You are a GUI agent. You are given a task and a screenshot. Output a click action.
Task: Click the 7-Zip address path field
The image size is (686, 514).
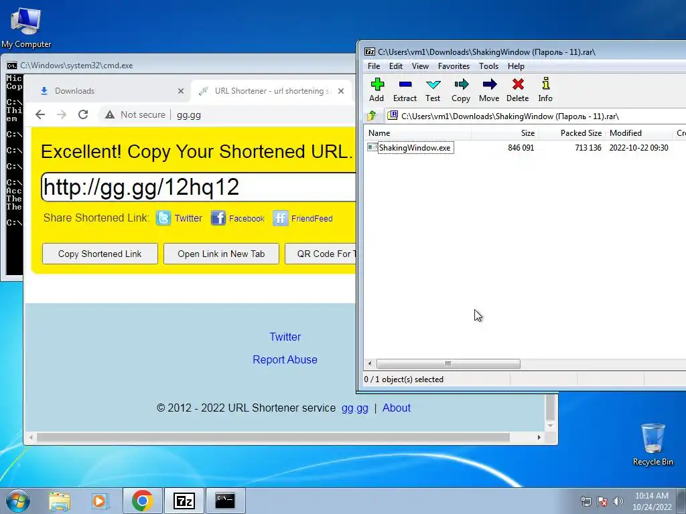pyautogui.click(x=535, y=116)
